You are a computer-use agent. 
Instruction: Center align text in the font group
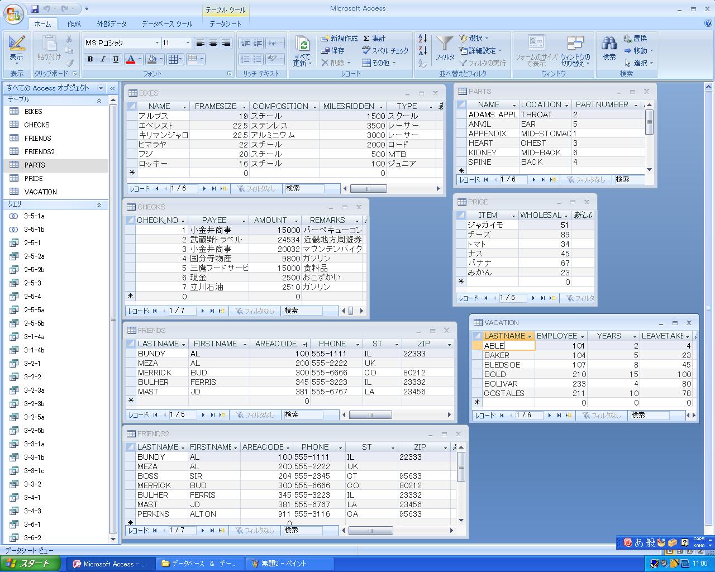(213, 43)
